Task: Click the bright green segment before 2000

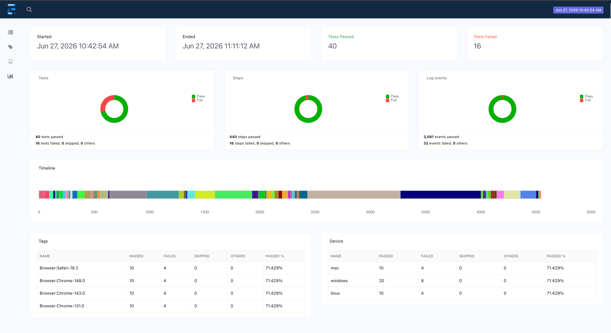Action: pyautogui.click(x=233, y=195)
